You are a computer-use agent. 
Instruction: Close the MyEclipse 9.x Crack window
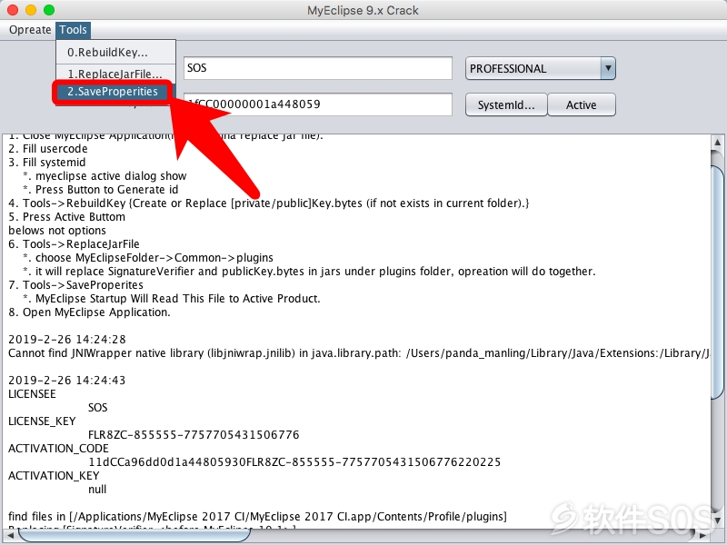coord(13,10)
